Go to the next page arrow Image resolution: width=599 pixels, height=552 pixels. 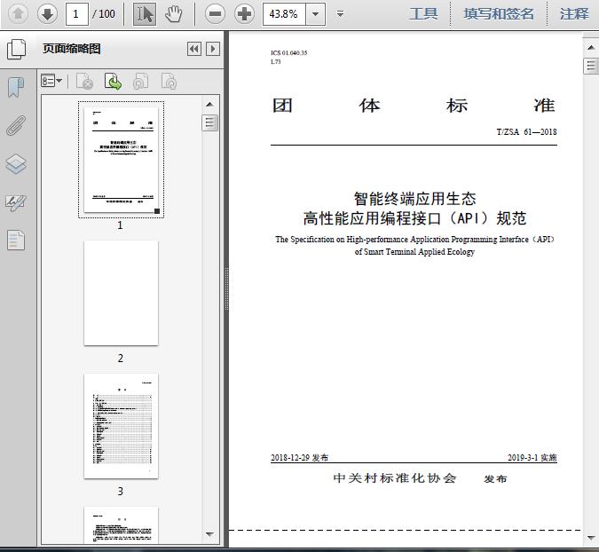click(x=47, y=13)
